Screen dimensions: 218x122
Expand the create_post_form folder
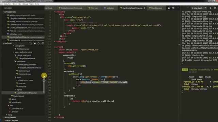(x=26, y=80)
